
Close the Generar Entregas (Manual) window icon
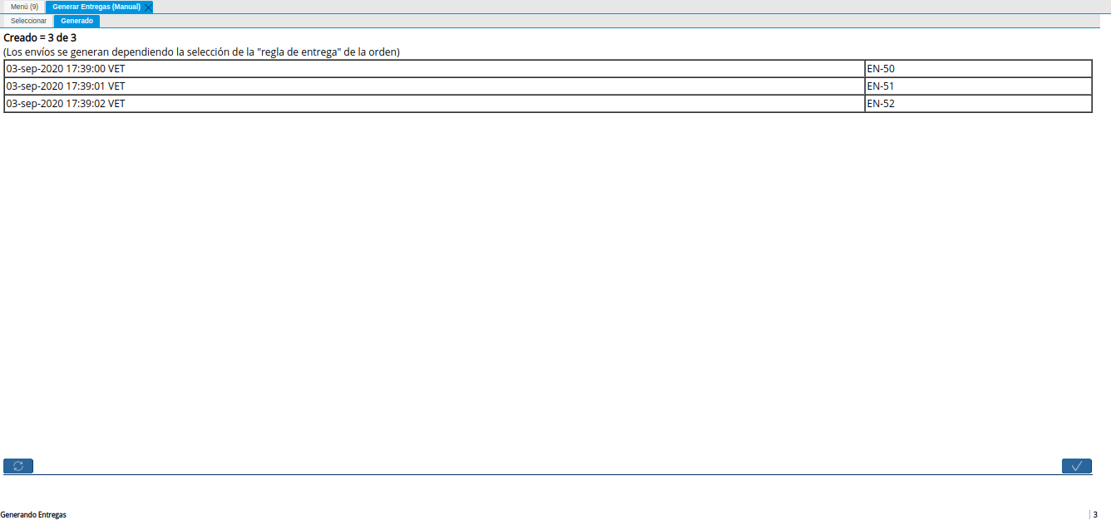[x=146, y=7]
